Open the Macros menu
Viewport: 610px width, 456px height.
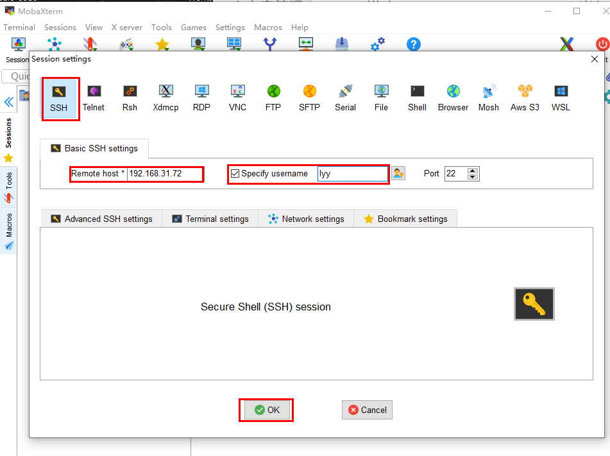tap(268, 27)
